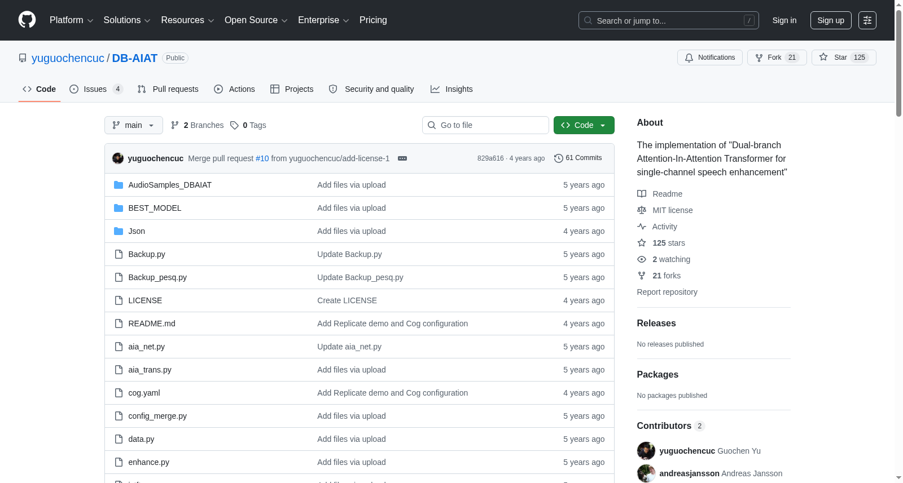
Task: Click the file icon beside enhance.py
Action: tap(119, 462)
